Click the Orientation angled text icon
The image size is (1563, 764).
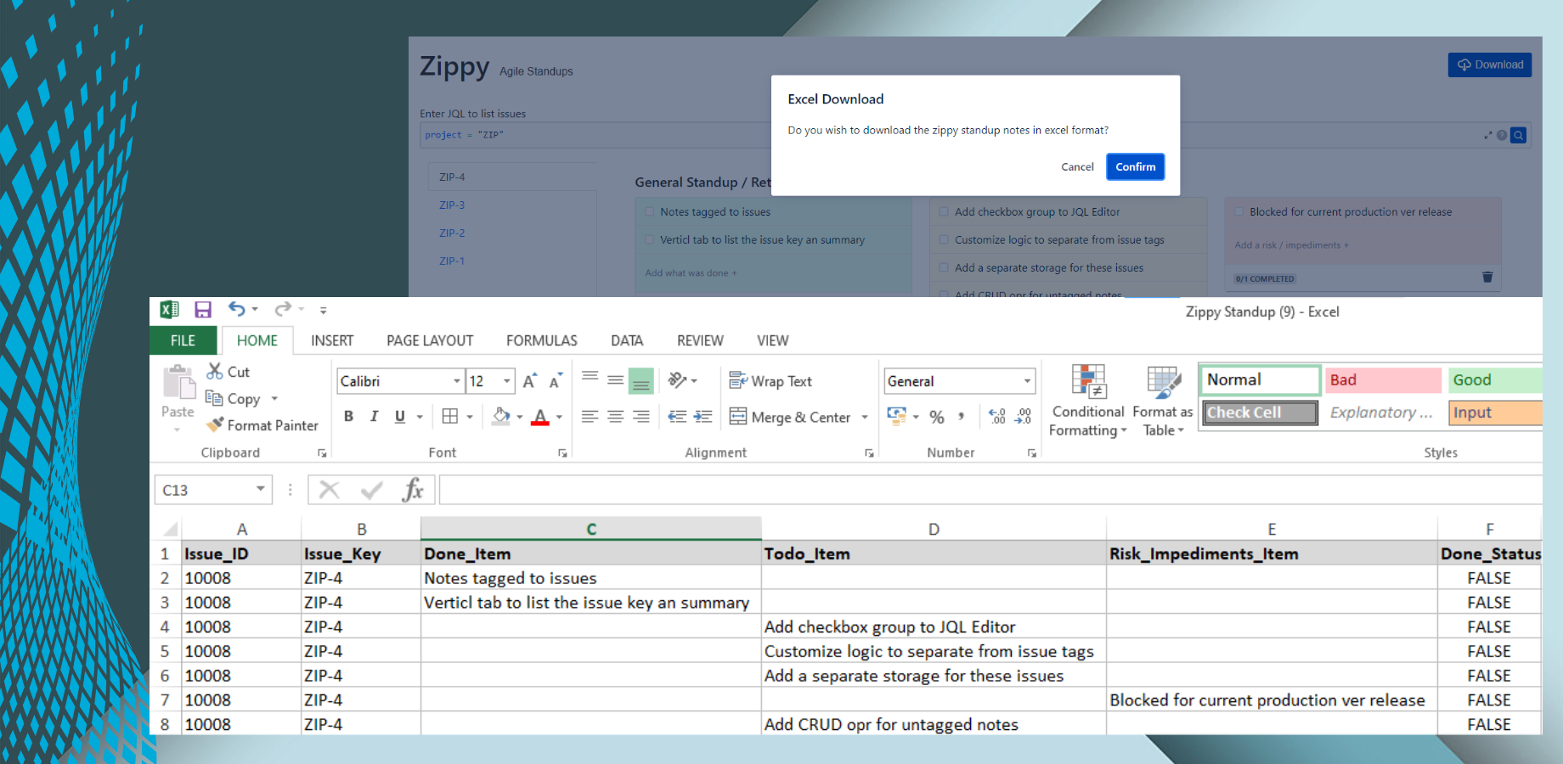pyautogui.click(x=677, y=379)
